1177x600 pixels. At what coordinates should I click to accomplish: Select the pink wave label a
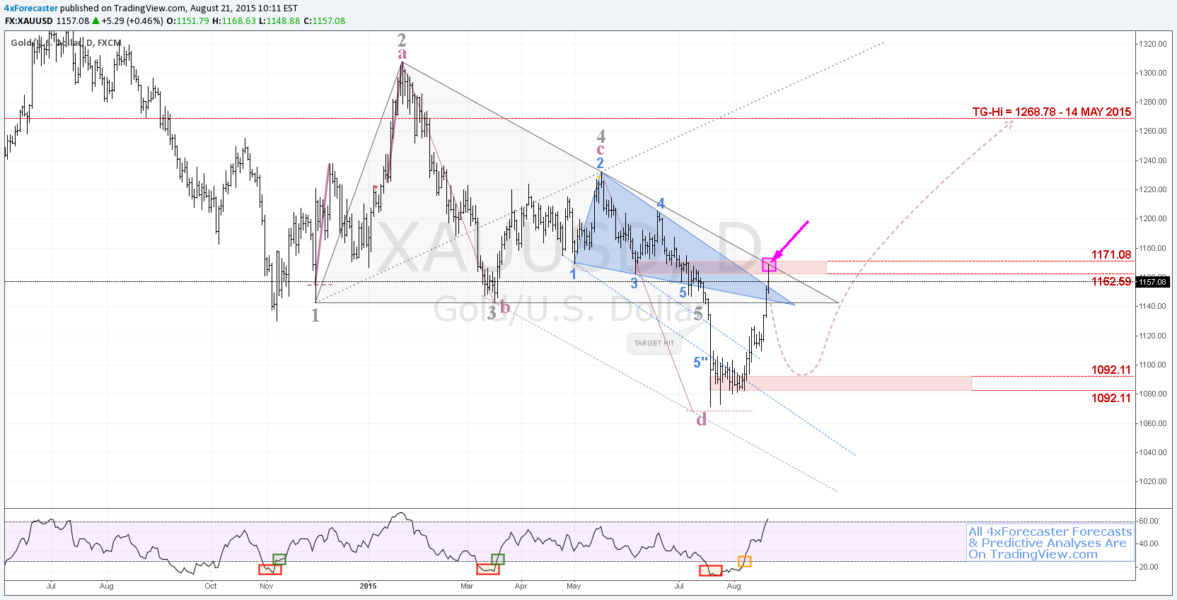pyautogui.click(x=402, y=54)
